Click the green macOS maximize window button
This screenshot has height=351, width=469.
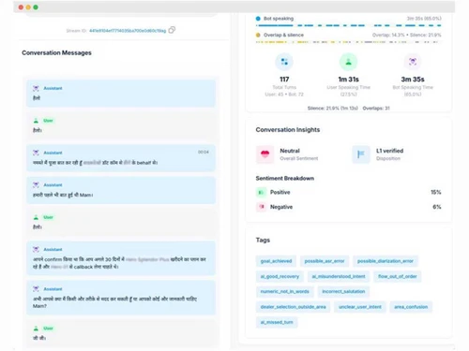pos(36,7)
